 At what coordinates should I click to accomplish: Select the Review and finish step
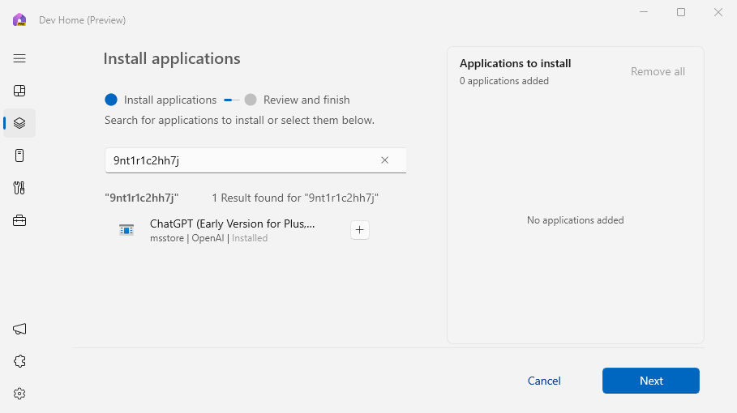[x=251, y=100]
